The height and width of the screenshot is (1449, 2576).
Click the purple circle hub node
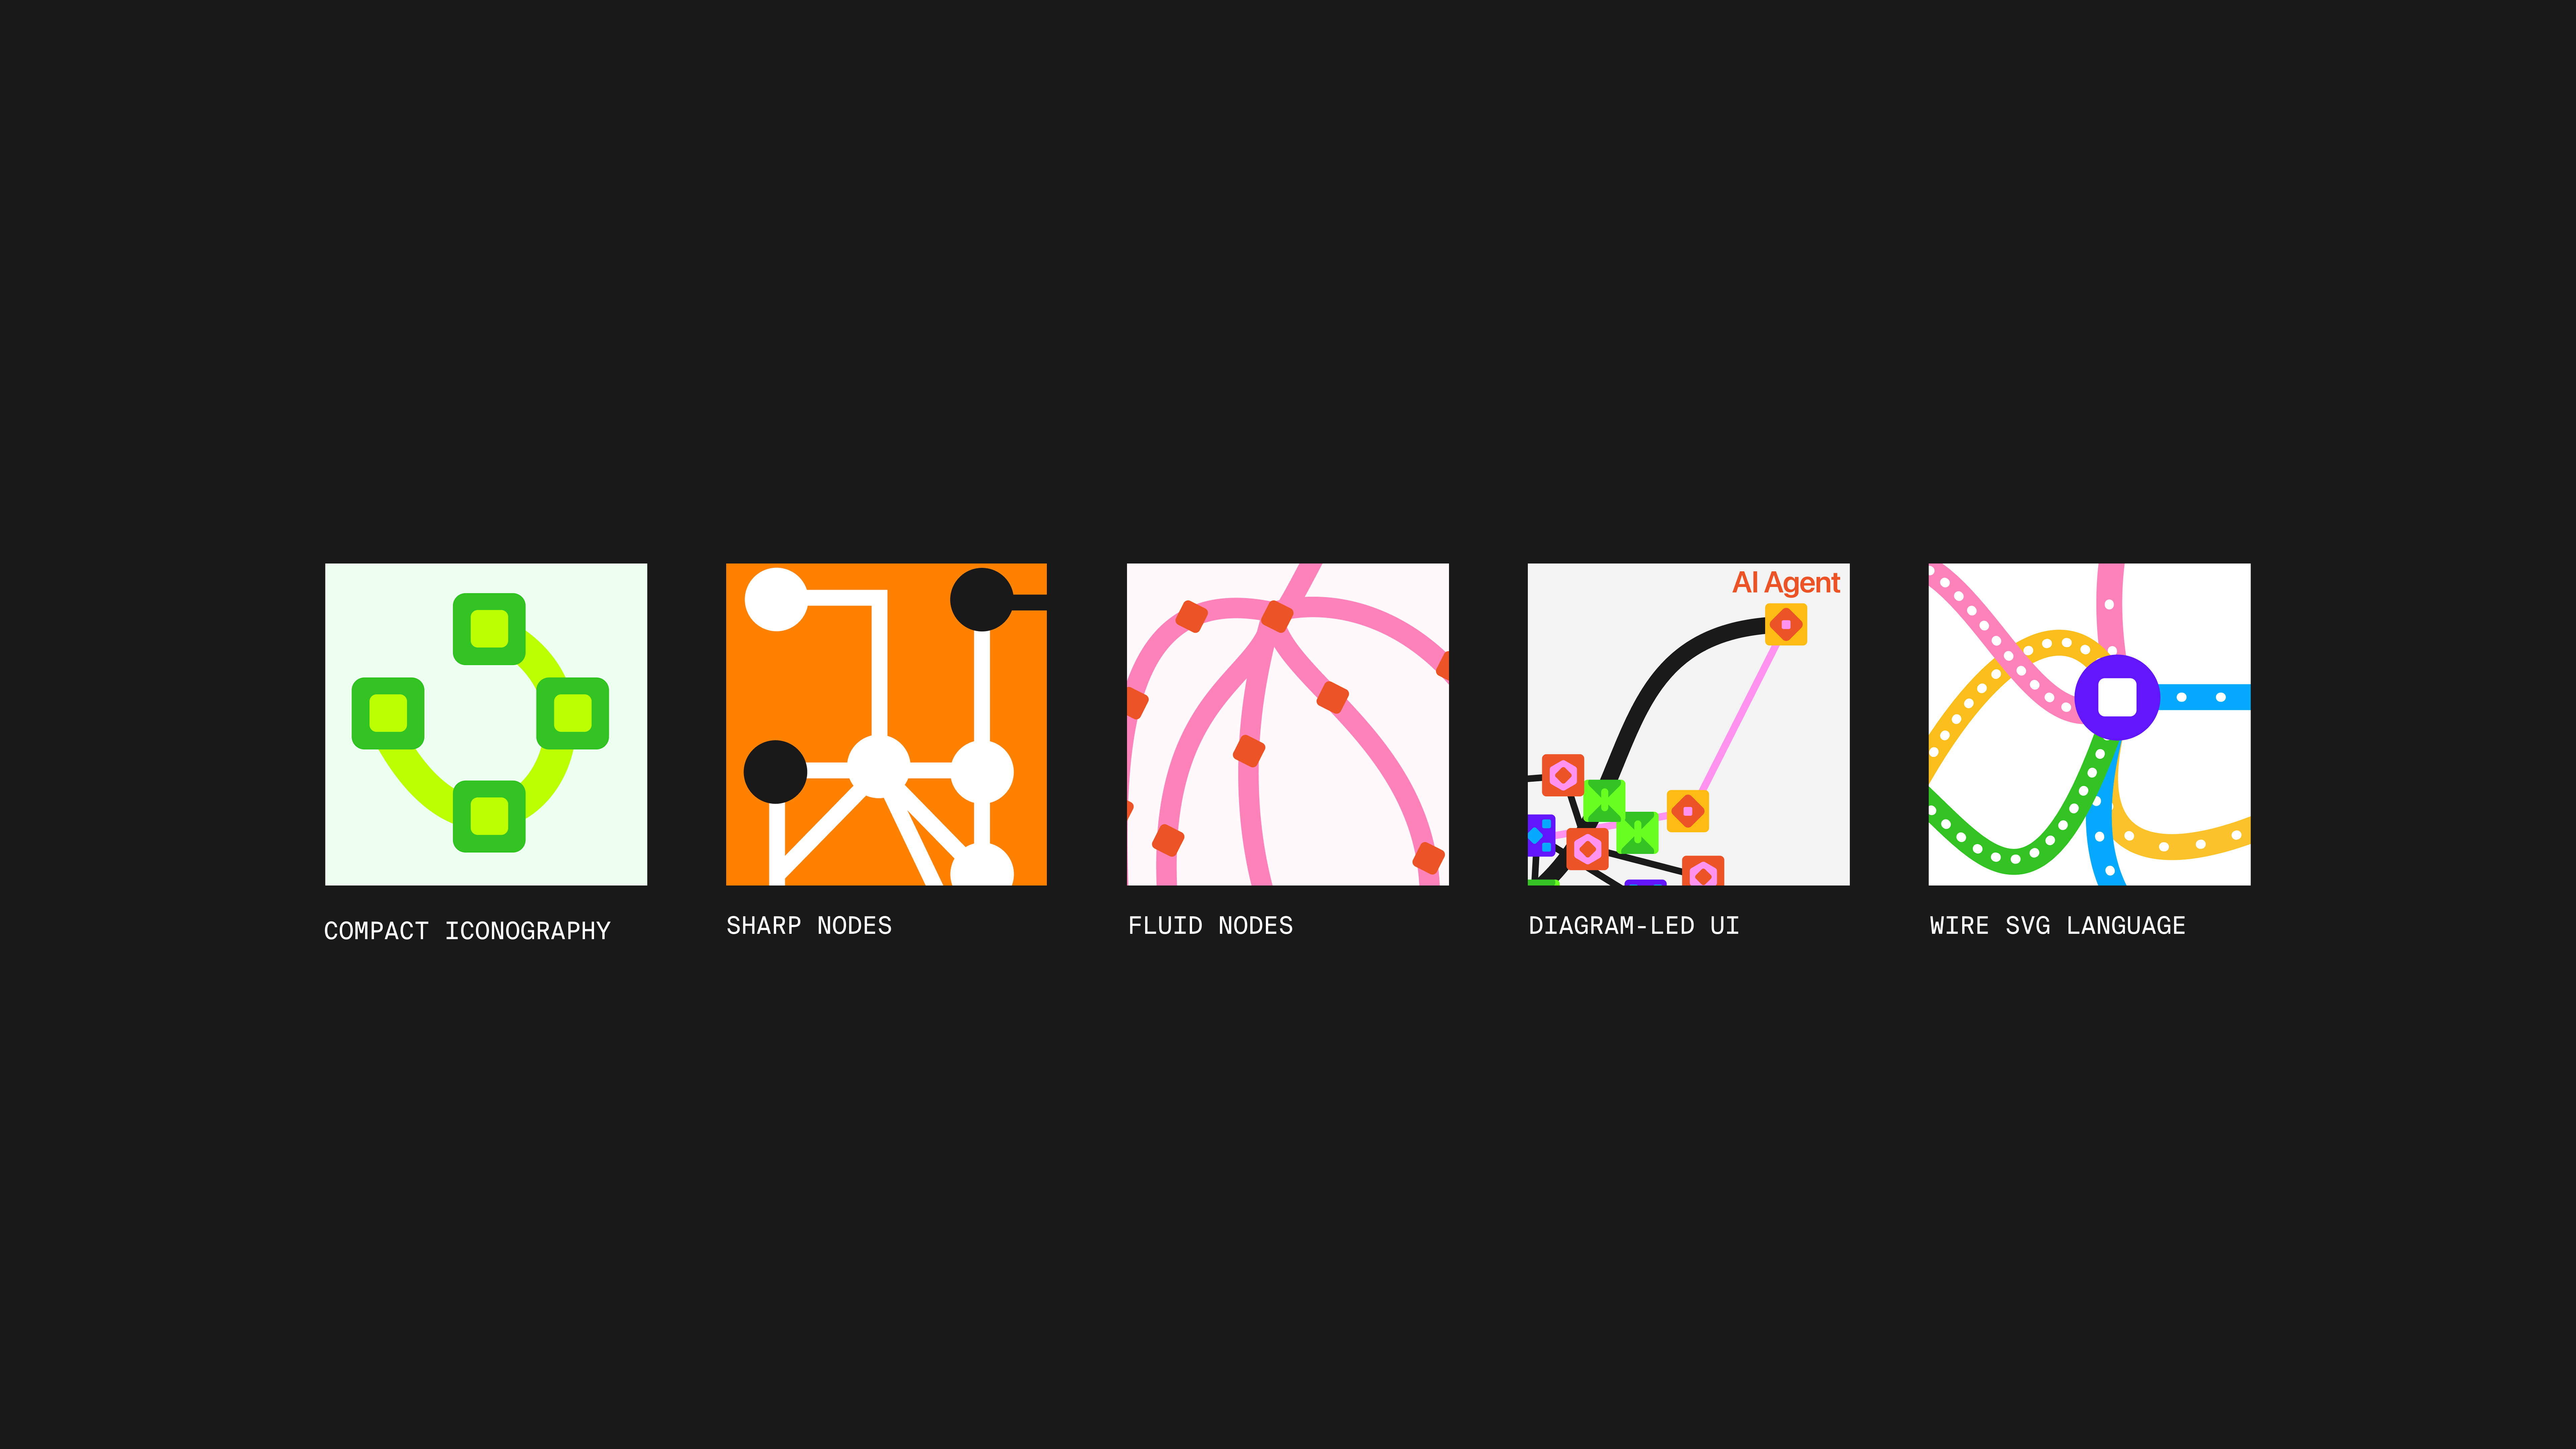pyautogui.click(x=2117, y=697)
